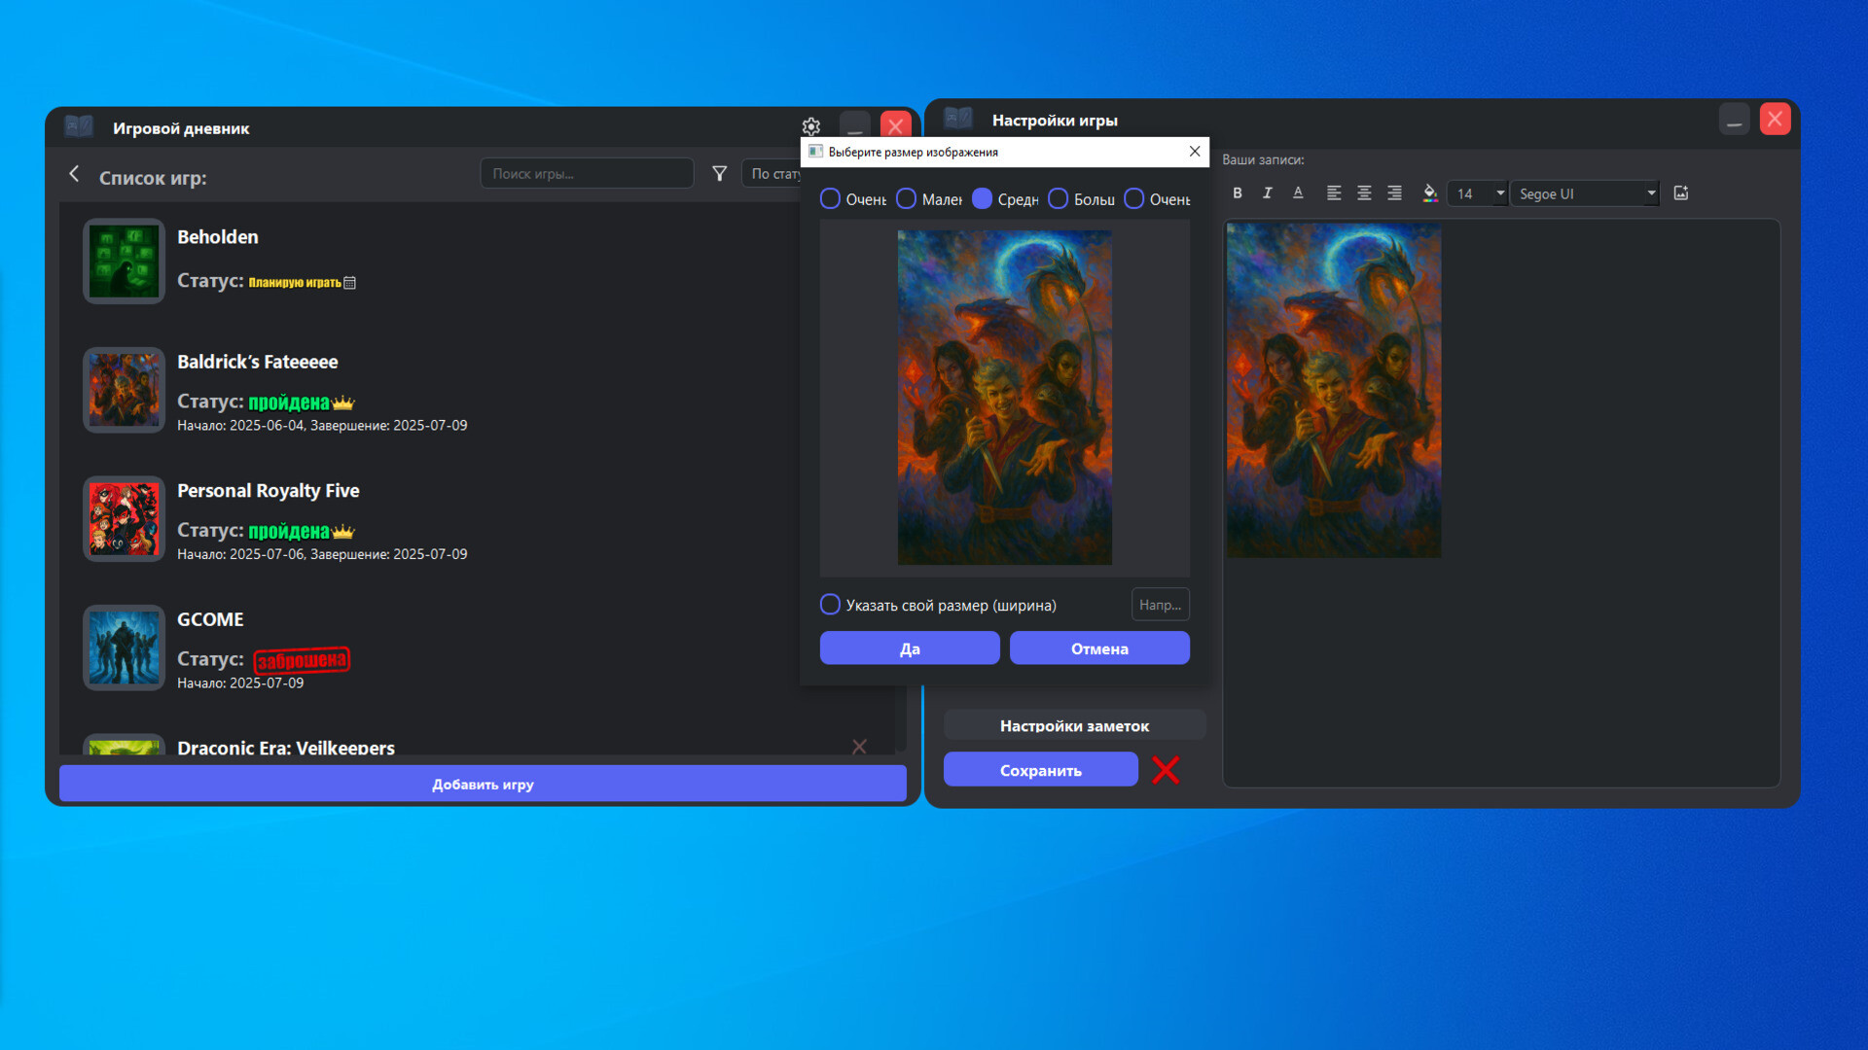Select the first 'Очень' image size radio

830,199
